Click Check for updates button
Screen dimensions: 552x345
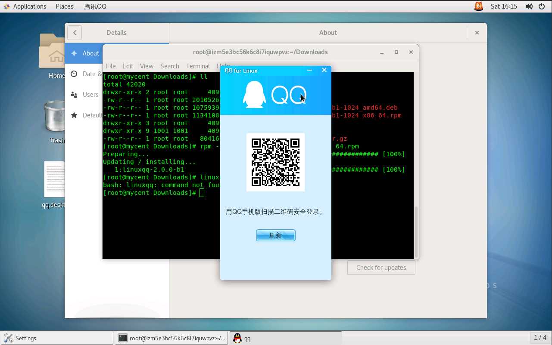pyautogui.click(x=381, y=268)
